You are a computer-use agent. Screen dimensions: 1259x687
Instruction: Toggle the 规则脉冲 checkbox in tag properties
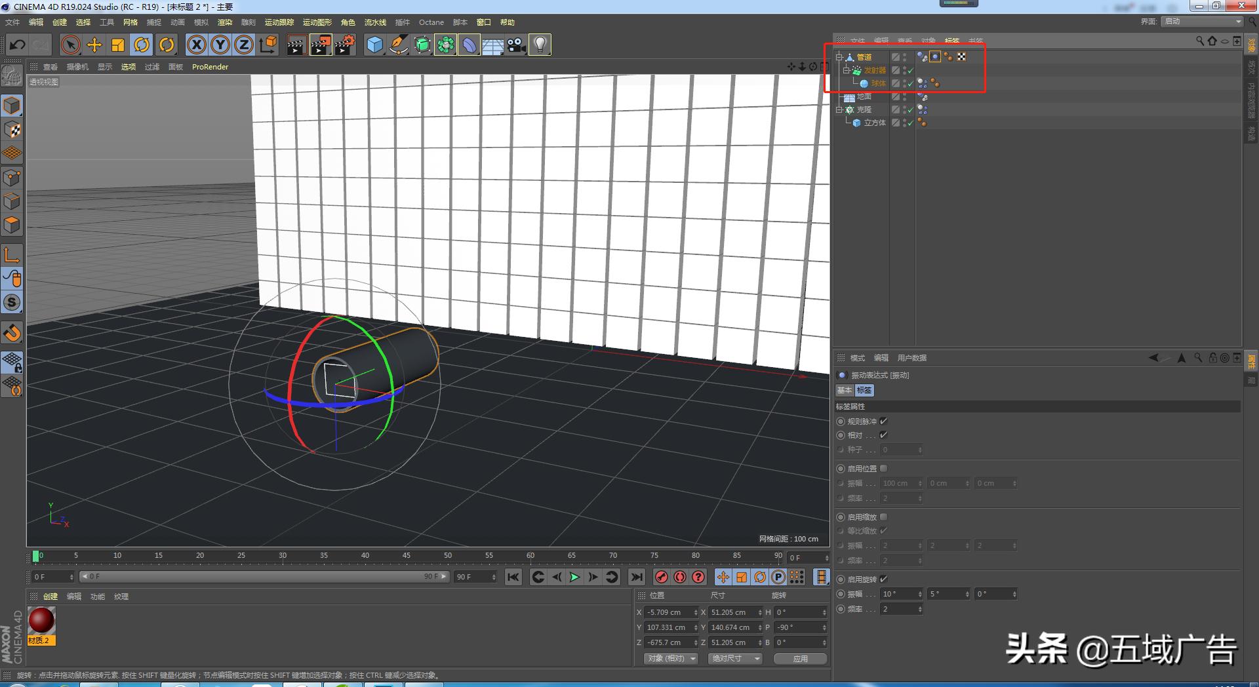(x=884, y=422)
